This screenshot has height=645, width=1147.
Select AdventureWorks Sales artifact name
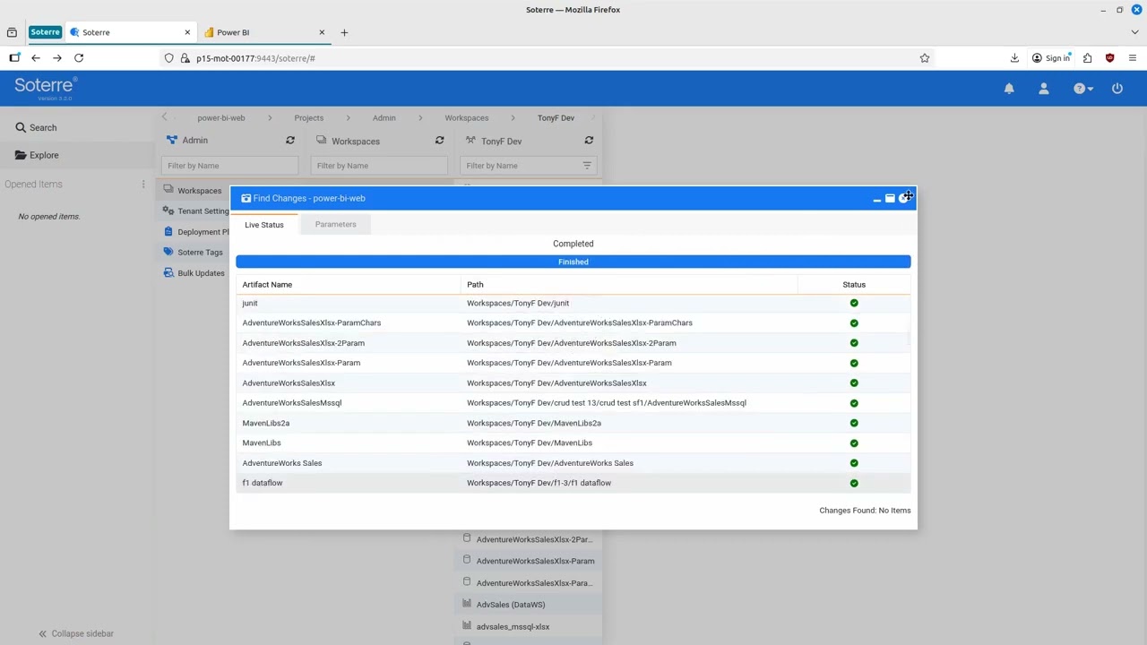(x=282, y=463)
